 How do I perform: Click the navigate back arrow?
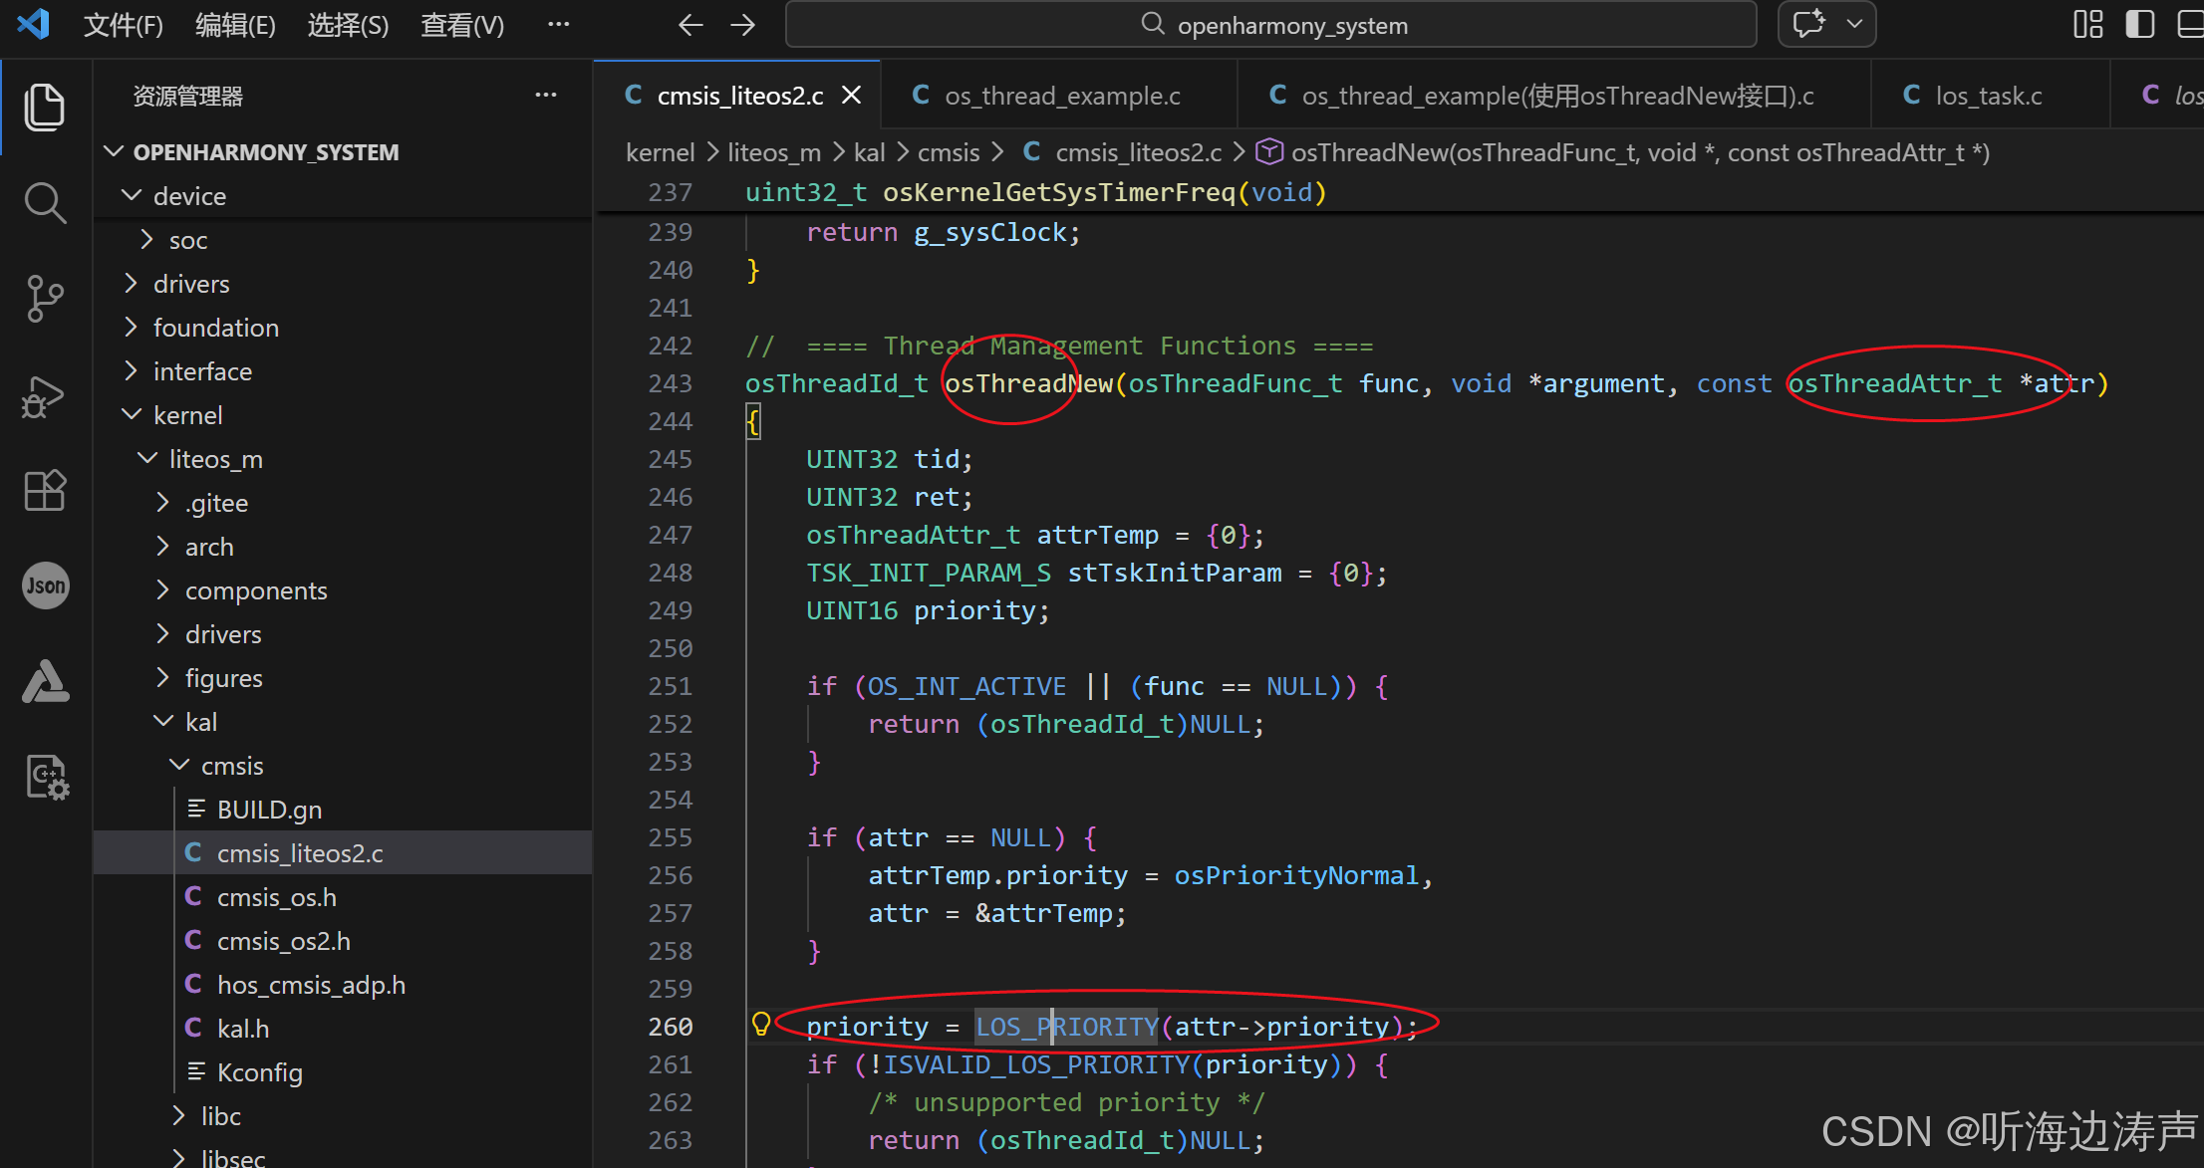point(689,25)
